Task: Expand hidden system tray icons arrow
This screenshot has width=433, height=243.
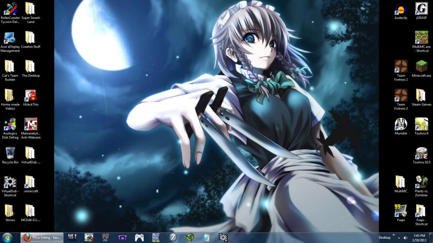Action: point(399,237)
